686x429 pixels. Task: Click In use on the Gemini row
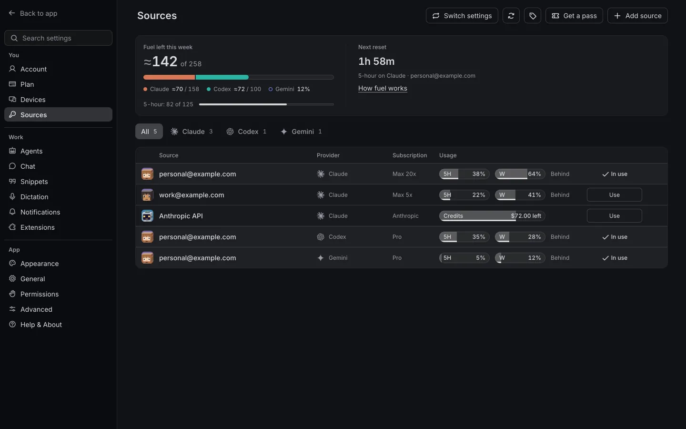click(x=615, y=258)
